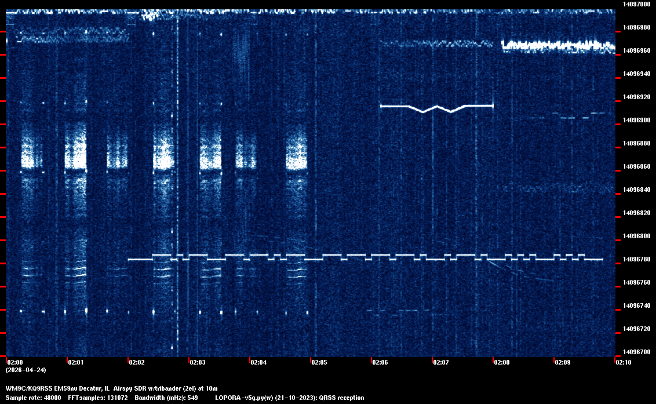Click the bright V-shaped trace near 14096910
Viewport: 656px width, 404px height.
pos(437,108)
